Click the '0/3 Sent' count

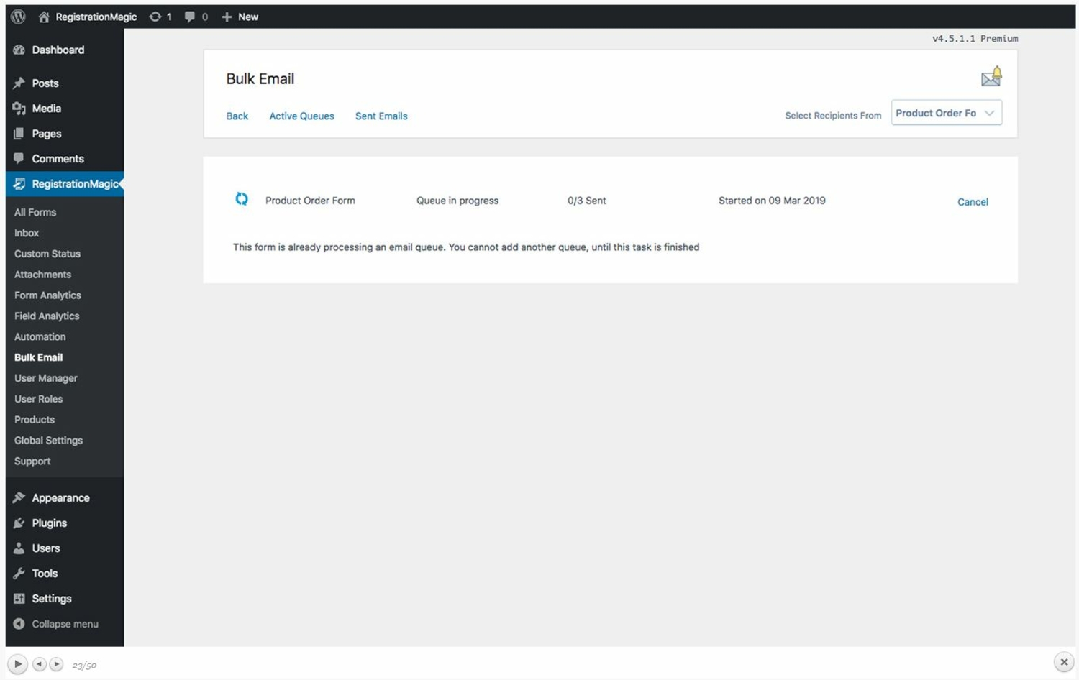coord(587,201)
